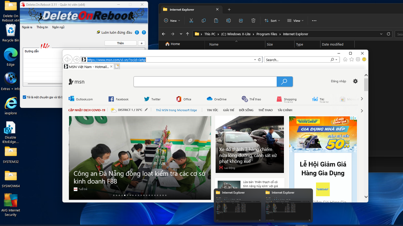The image size is (403, 226).
Task: Click the Internet Explorer back arrow button
Action: click(67, 59)
